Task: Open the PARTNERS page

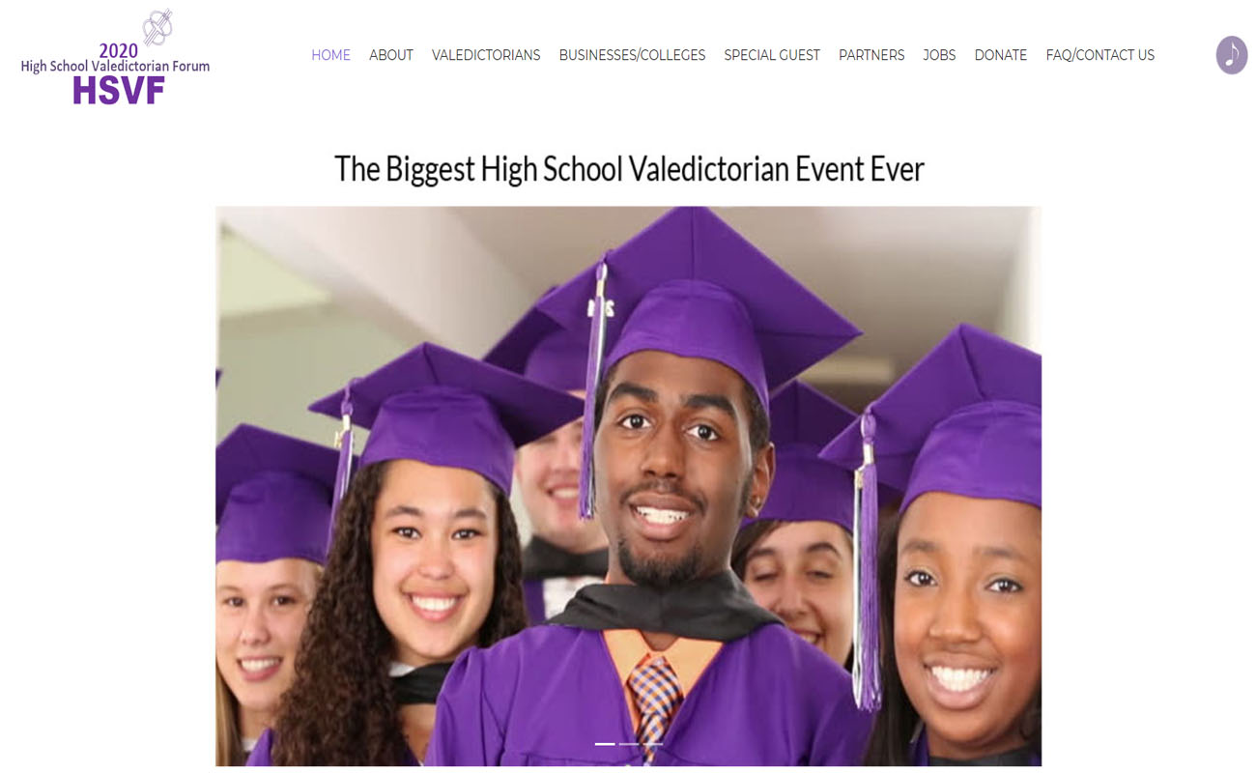Action: 871,55
